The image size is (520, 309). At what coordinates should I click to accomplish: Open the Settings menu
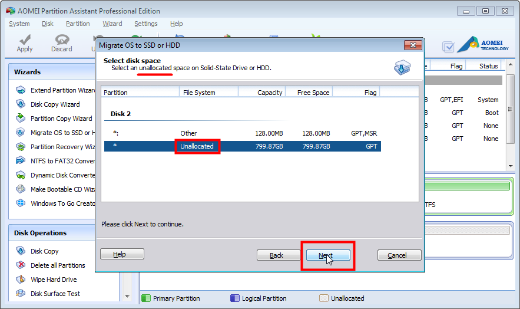pos(145,24)
